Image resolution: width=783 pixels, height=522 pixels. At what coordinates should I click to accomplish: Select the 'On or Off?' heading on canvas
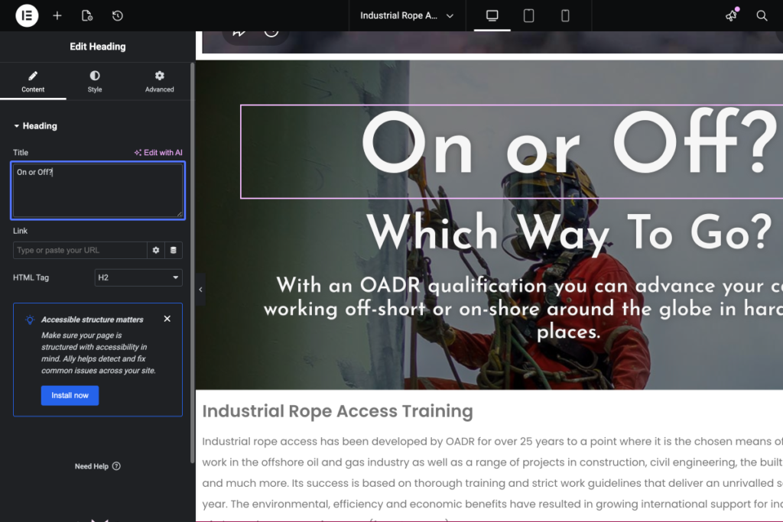coord(569,143)
